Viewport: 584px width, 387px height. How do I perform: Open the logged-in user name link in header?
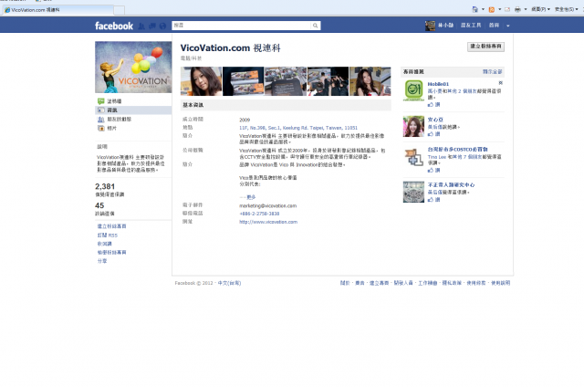click(x=445, y=26)
